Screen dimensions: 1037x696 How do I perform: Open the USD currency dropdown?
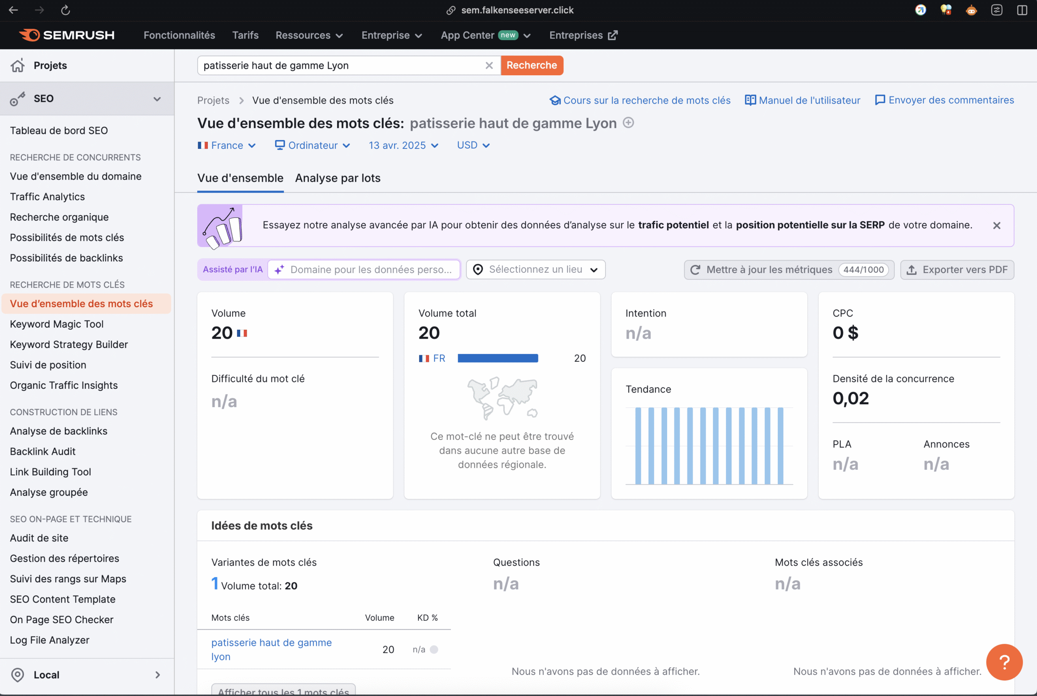[473, 145]
